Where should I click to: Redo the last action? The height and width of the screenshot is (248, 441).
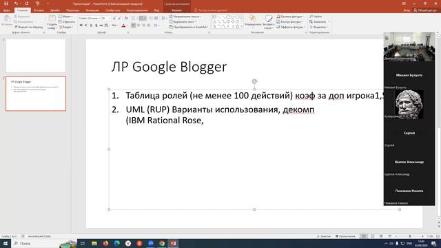[x=27, y=3]
